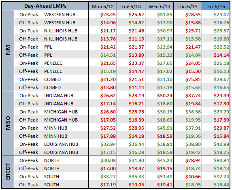This screenshot has width=232, height=190.
Task: Select the $15.19 PENELEC value
Action: tap(108, 71)
